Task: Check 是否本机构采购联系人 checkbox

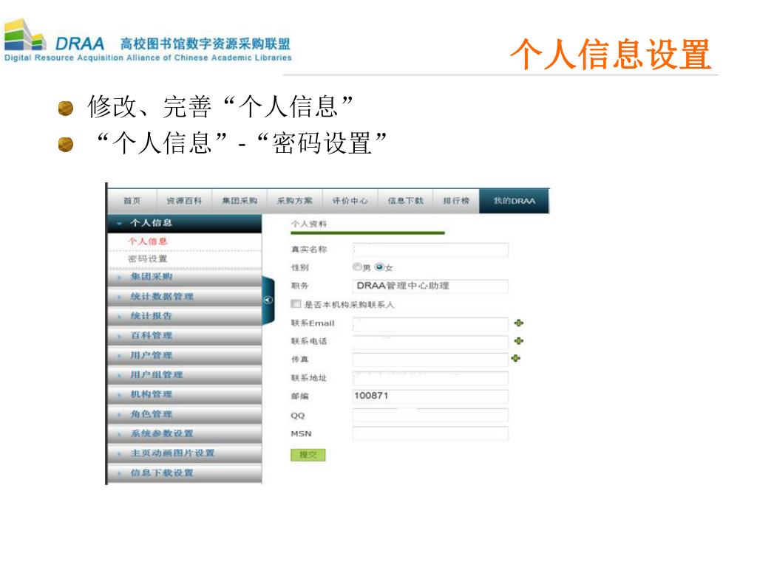Action: (x=296, y=303)
